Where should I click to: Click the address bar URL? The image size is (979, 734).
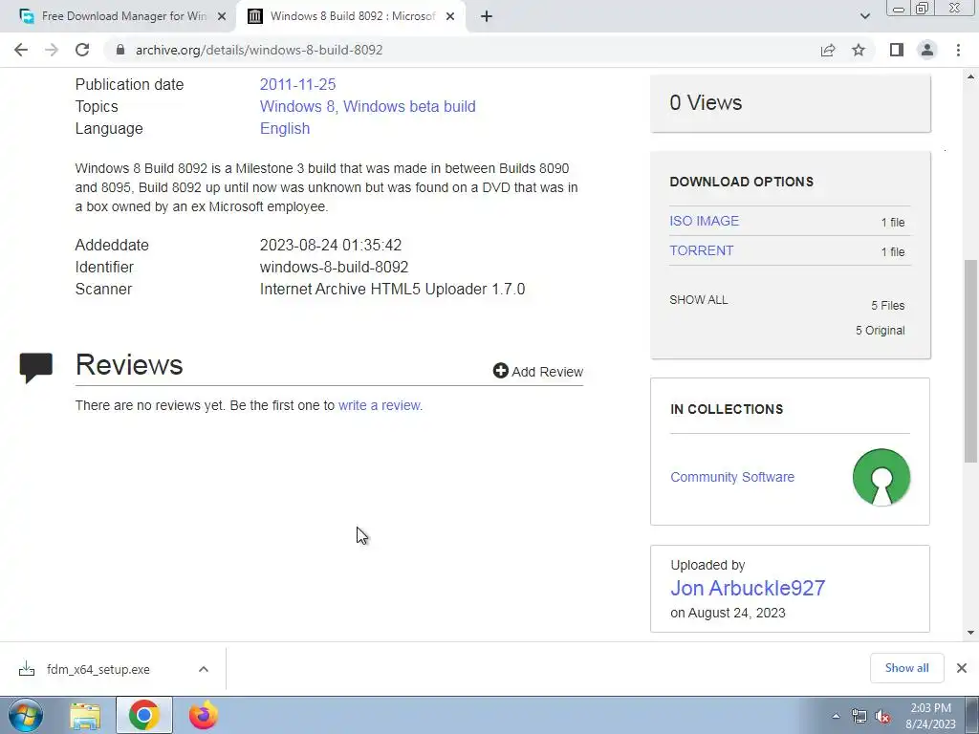point(259,50)
